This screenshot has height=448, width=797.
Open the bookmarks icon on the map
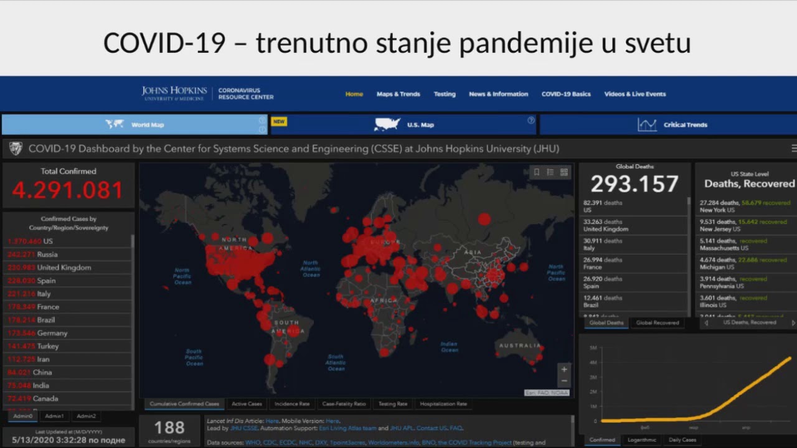click(537, 172)
